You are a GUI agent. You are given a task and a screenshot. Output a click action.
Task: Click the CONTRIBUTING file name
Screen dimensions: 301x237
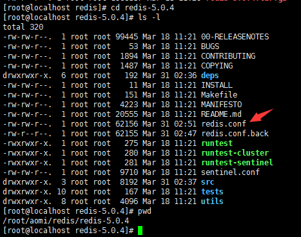point(228,56)
